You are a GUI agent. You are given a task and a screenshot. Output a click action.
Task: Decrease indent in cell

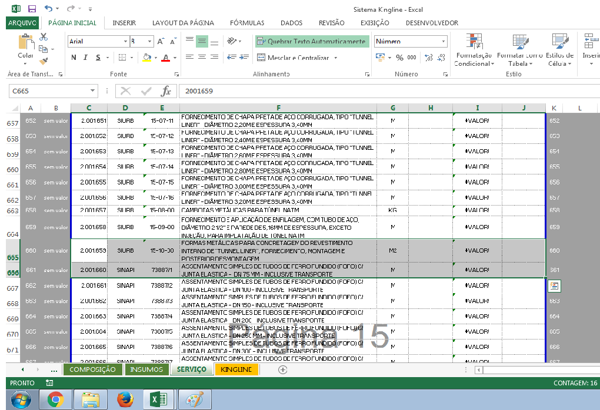(x=232, y=57)
